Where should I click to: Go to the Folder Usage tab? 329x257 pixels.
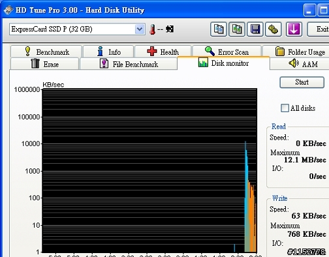coord(296,52)
